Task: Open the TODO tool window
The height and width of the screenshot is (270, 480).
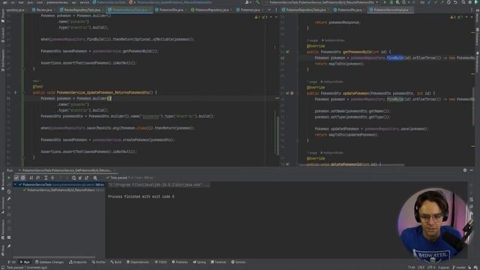Action: (161, 262)
